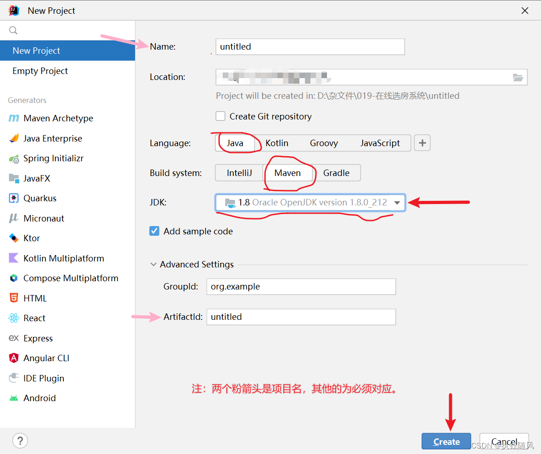This screenshot has width=541, height=454.
Task: Select Quarkus label in generators list
Action: pos(39,198)
